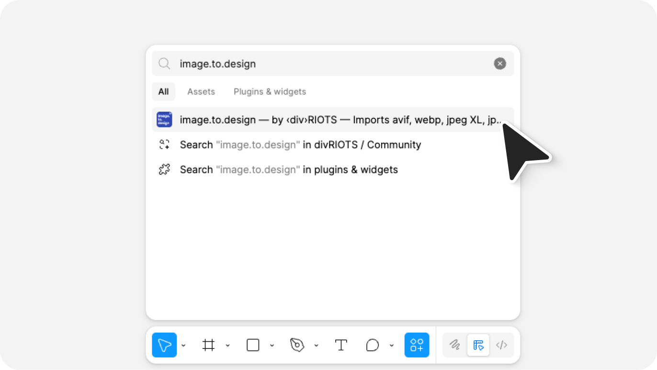The width and height of the screenshot is (657, 370).
Task: Expand the shape tools dropdown arrow
Action: pyautogui.click(x=272, y=346)
